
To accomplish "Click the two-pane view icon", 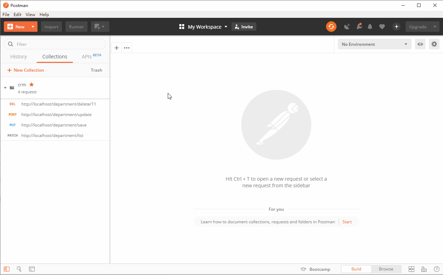I will 411,269.
